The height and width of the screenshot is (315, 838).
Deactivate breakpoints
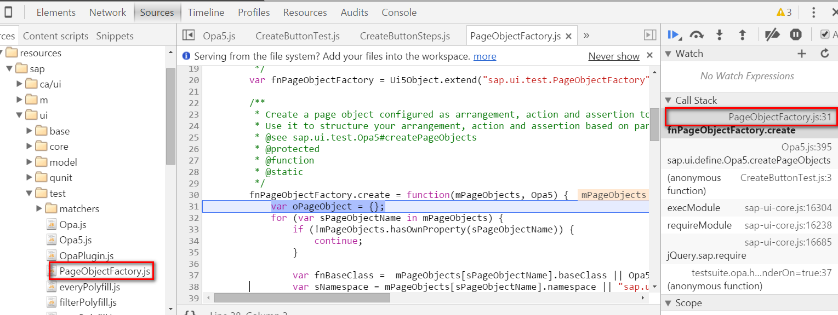tap(772, 35)
